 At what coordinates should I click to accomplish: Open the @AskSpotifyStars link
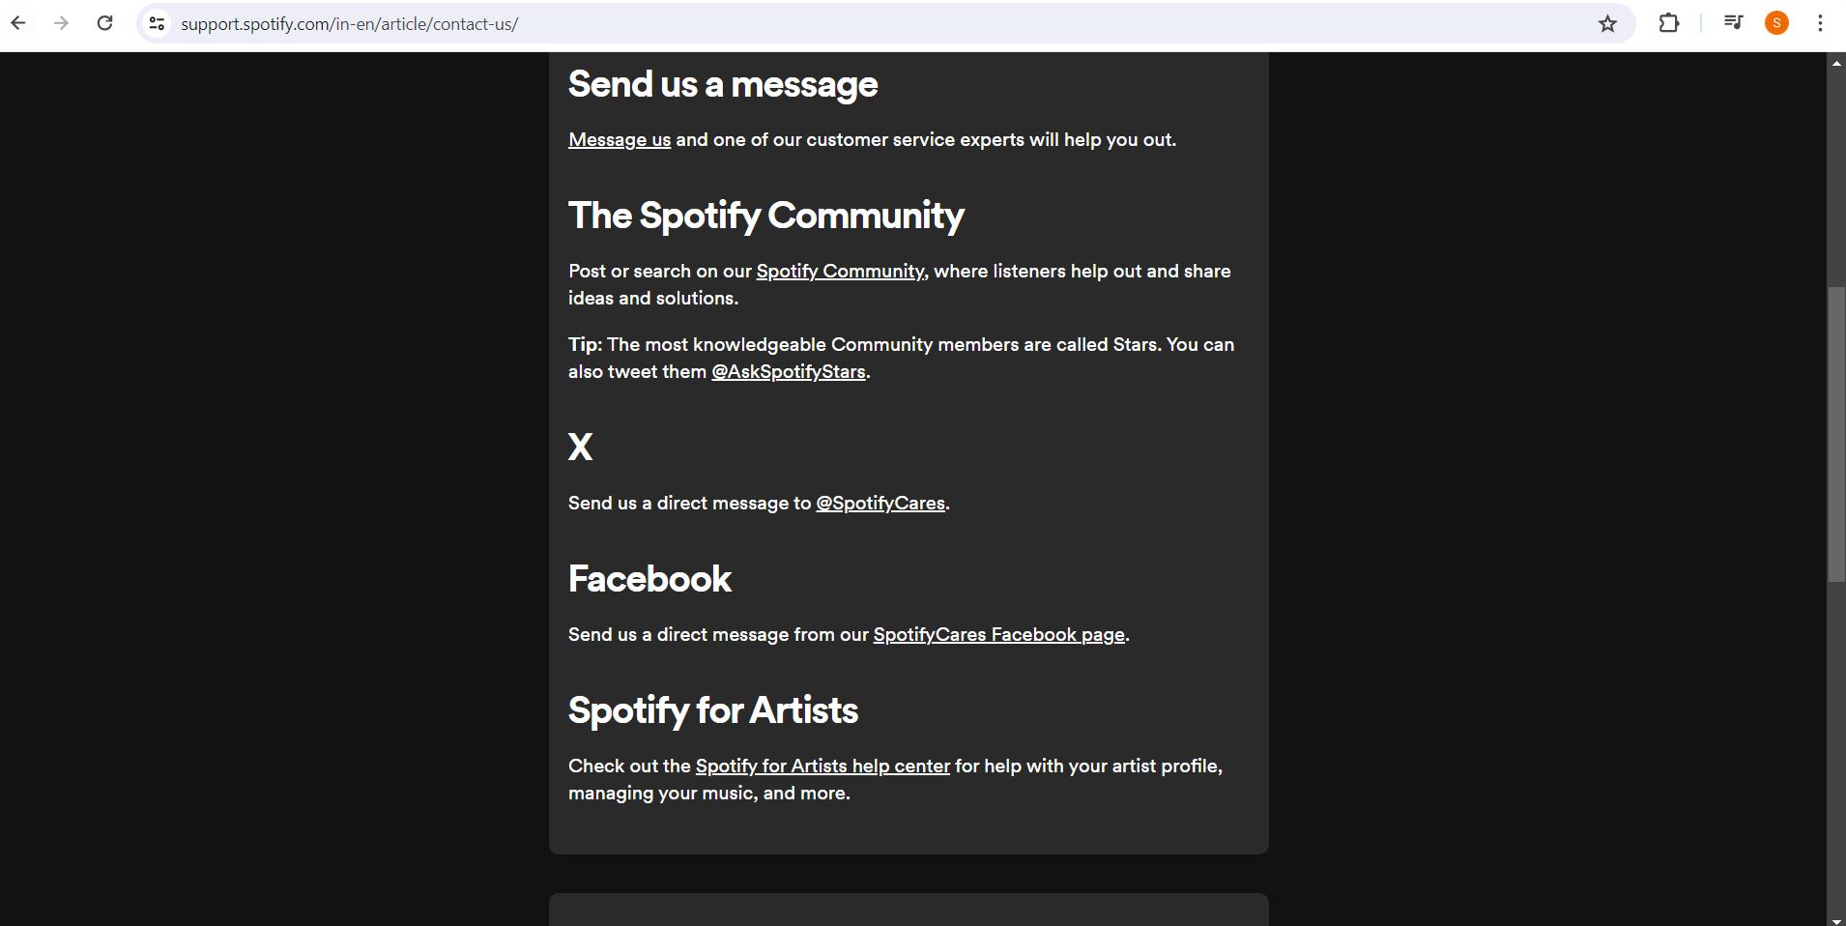(x=789, y=372)
